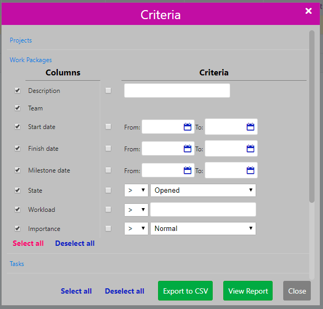This screenshot has height=309, width=323.
Task: Close the Criteria dialog with the X icon
Action: (308, 11)
